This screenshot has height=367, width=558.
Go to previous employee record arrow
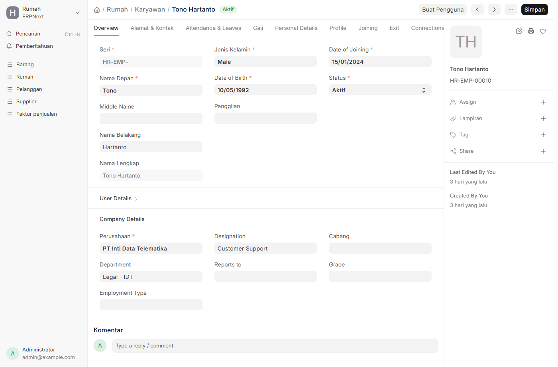[x=477, y=10]
